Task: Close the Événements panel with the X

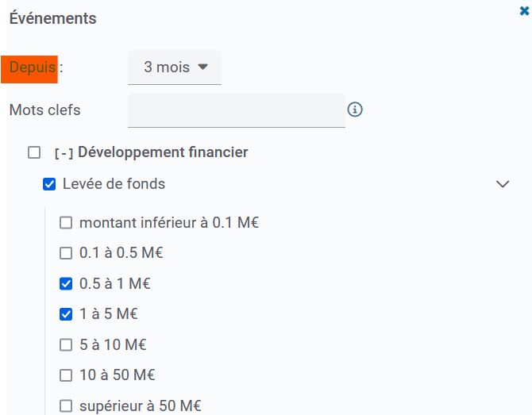Action: point(523,12)
